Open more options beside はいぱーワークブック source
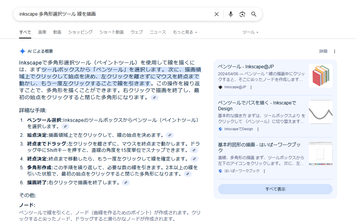356x221 pixels. click(264, 171)
